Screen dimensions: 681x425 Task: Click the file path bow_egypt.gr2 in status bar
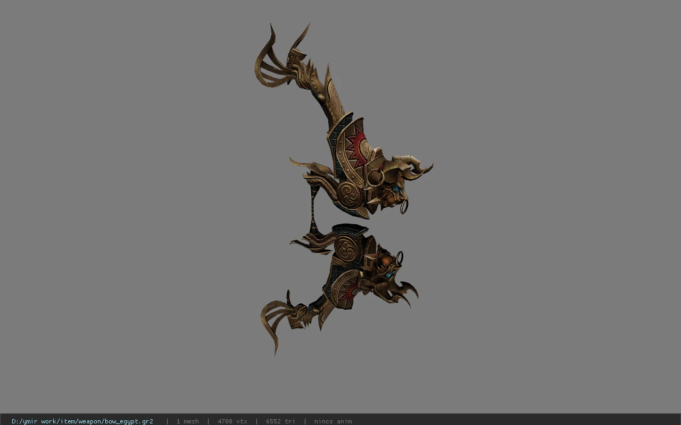pyautogui.click(x=82, y=421)
